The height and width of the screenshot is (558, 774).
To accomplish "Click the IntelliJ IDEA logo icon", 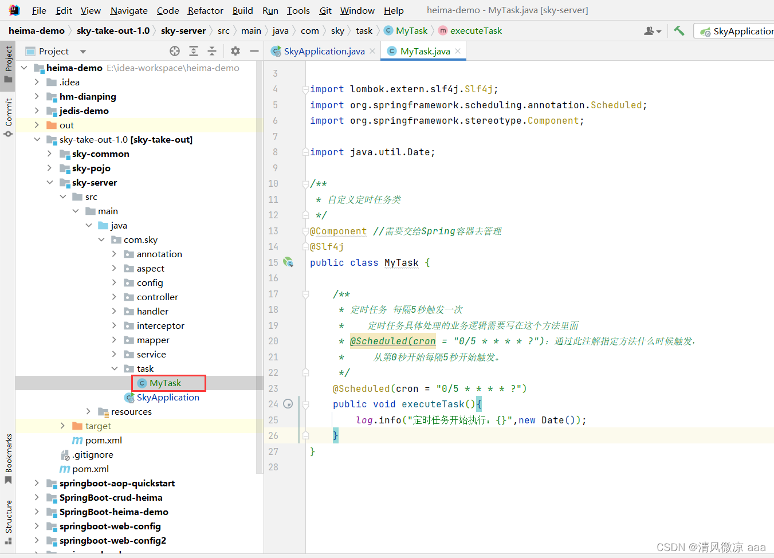I will [14, 10].
